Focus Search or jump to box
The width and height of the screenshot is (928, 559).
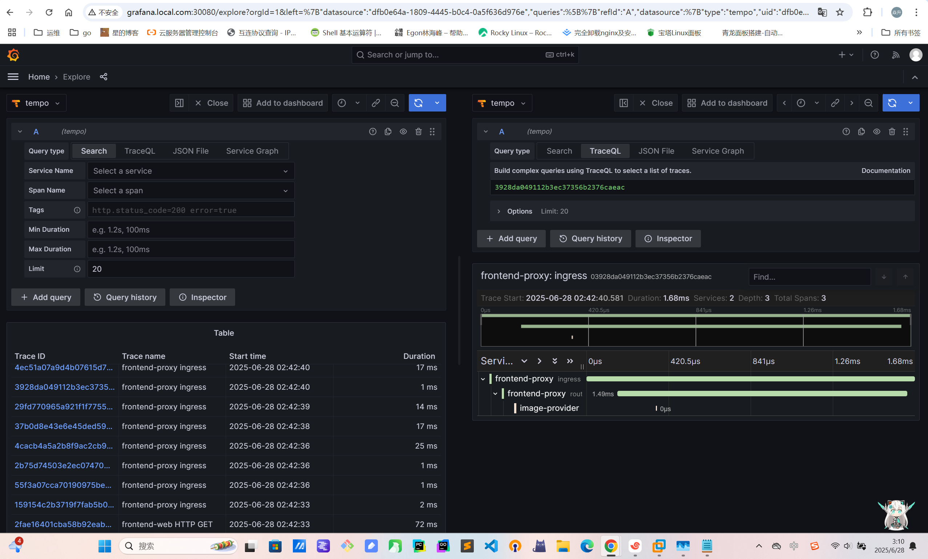465,55
